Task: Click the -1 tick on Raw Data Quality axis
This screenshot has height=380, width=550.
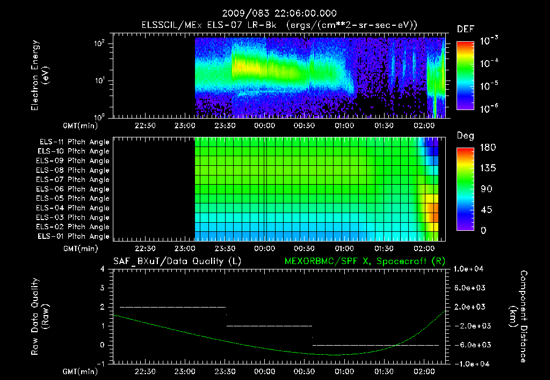Action: [100, 364]
